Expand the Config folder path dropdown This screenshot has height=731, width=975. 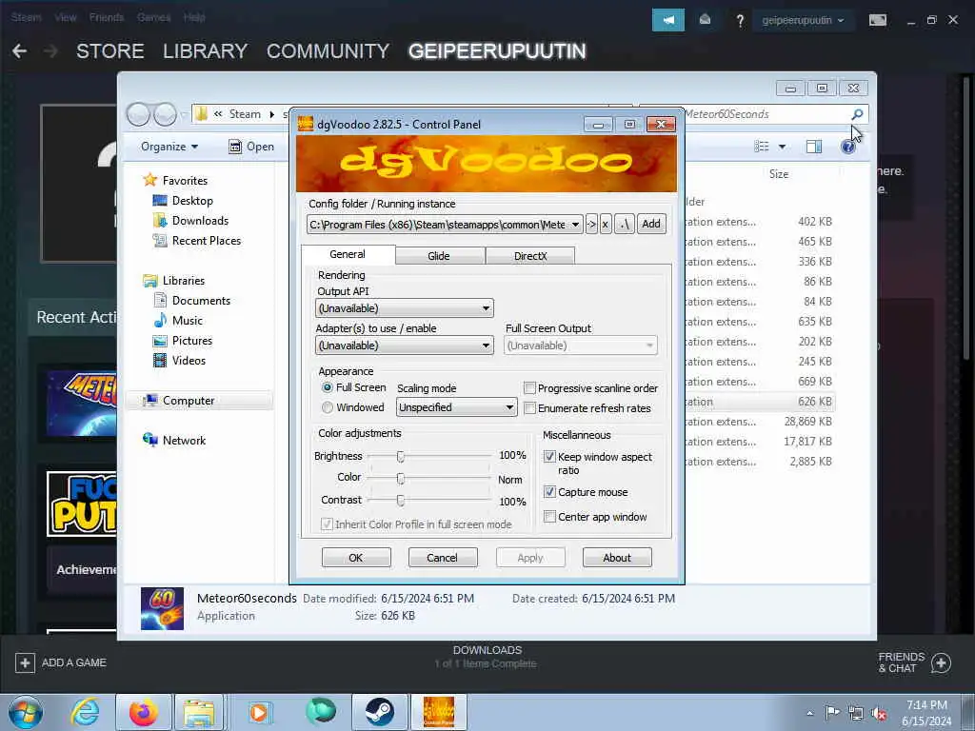[575, 225]
